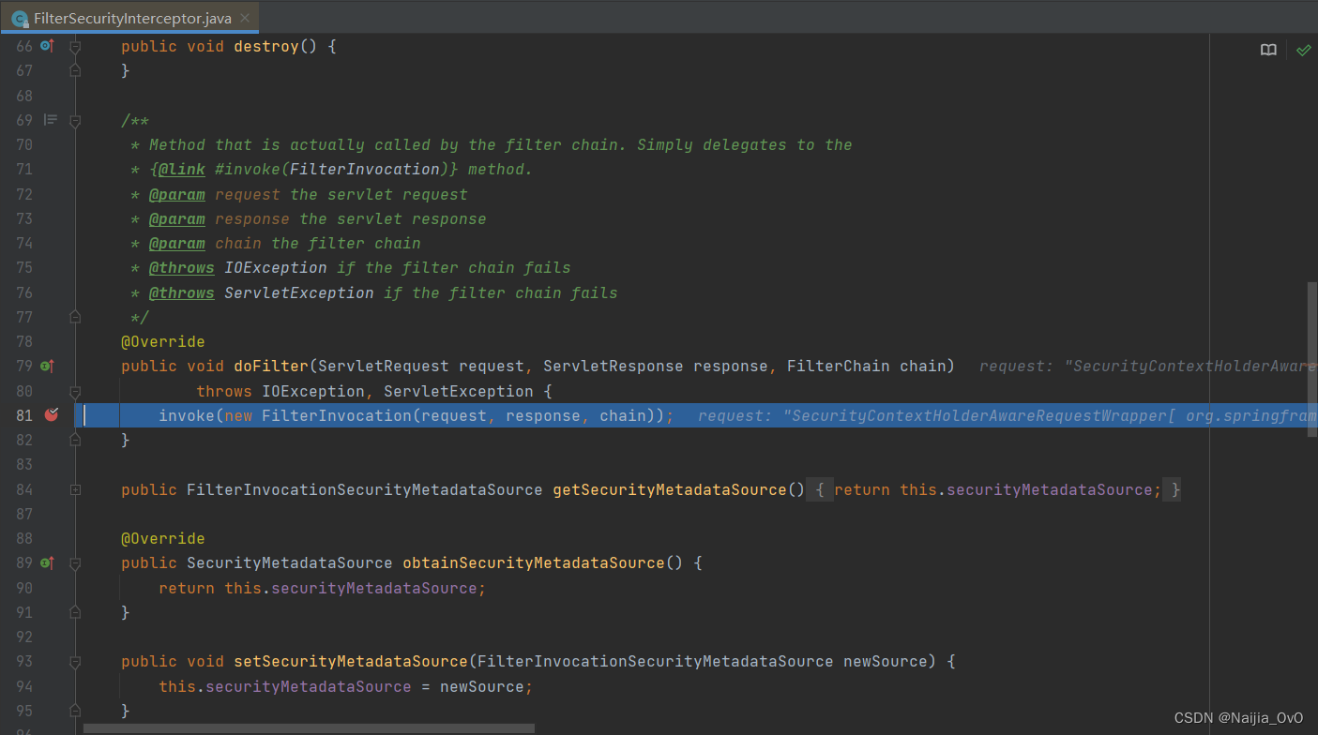Click the horizontal scrollbar at the editor bottom
1318x735 pixels.
click(309, 728)
